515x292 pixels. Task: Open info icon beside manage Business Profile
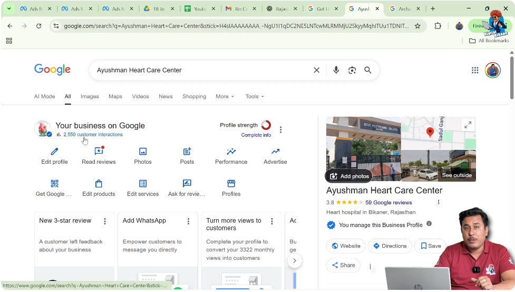pos(429,223)
